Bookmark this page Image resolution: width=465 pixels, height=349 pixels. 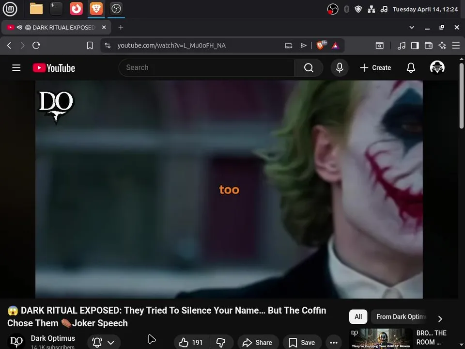click(90, 46)
